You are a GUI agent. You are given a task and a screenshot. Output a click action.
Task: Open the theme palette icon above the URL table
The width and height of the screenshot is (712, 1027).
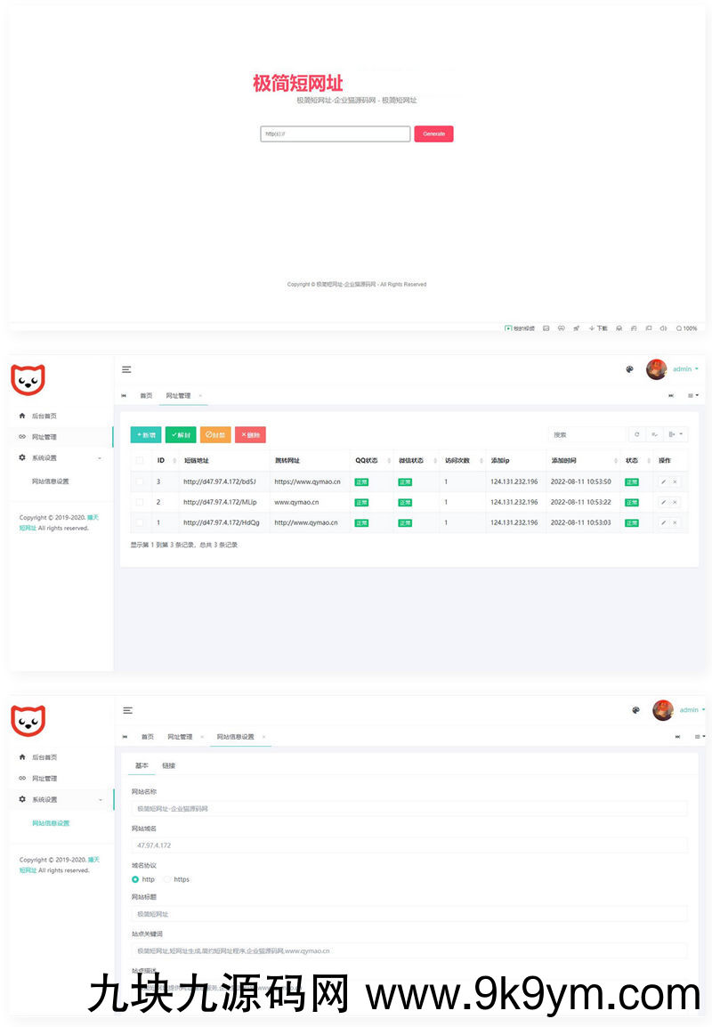(x=630, y=369)
